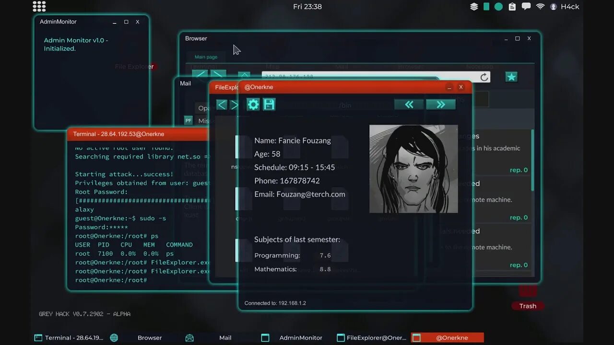
Task: Click the Browser page scrollbar
Action: (532, 161)
